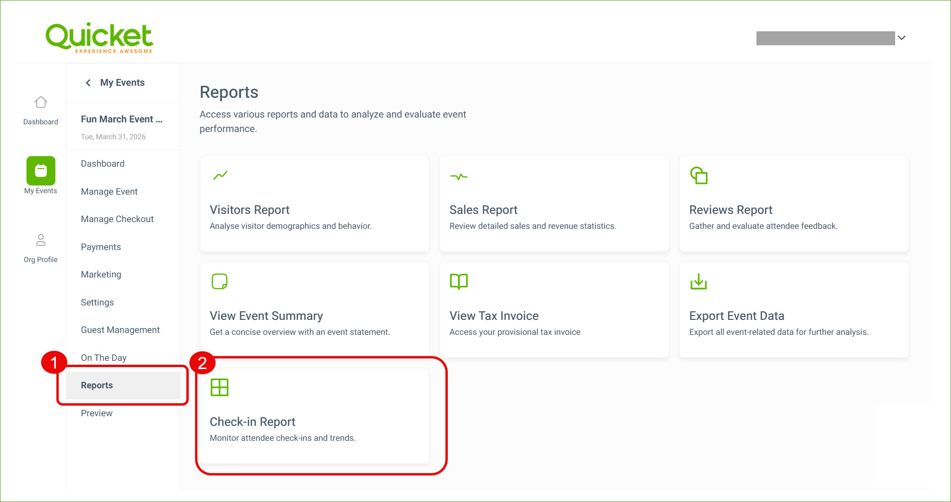Click the Dashboard home icon
Screen dimensions: 951x502
pyautogui.click(x=41, y=102)
